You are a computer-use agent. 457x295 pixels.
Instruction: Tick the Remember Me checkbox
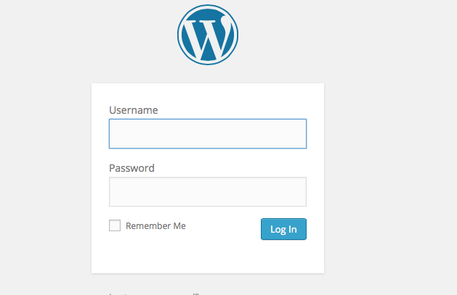click(x=115, y=225)
